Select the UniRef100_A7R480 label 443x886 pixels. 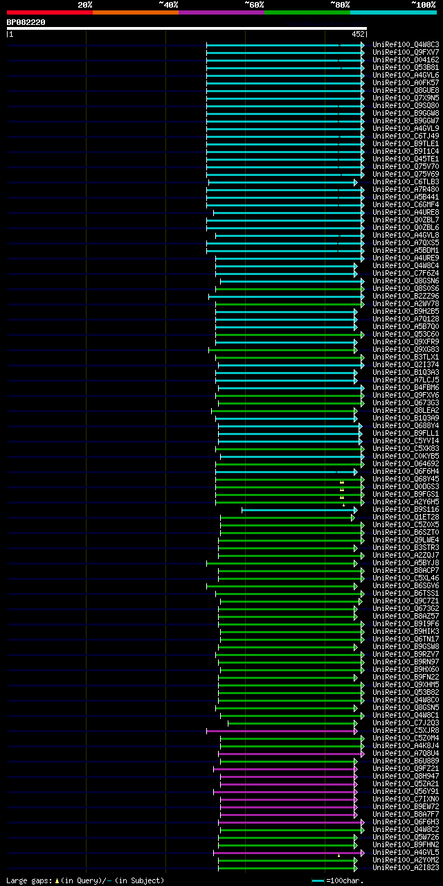click(406, 190)
